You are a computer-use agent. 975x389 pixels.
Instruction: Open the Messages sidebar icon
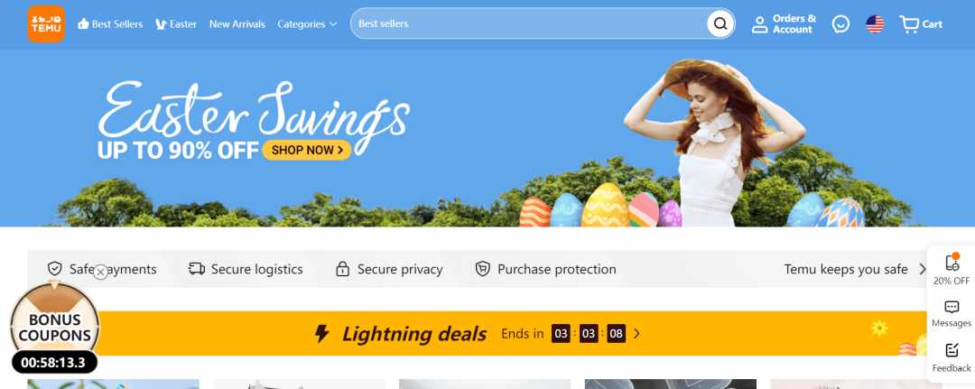(952, 314)
